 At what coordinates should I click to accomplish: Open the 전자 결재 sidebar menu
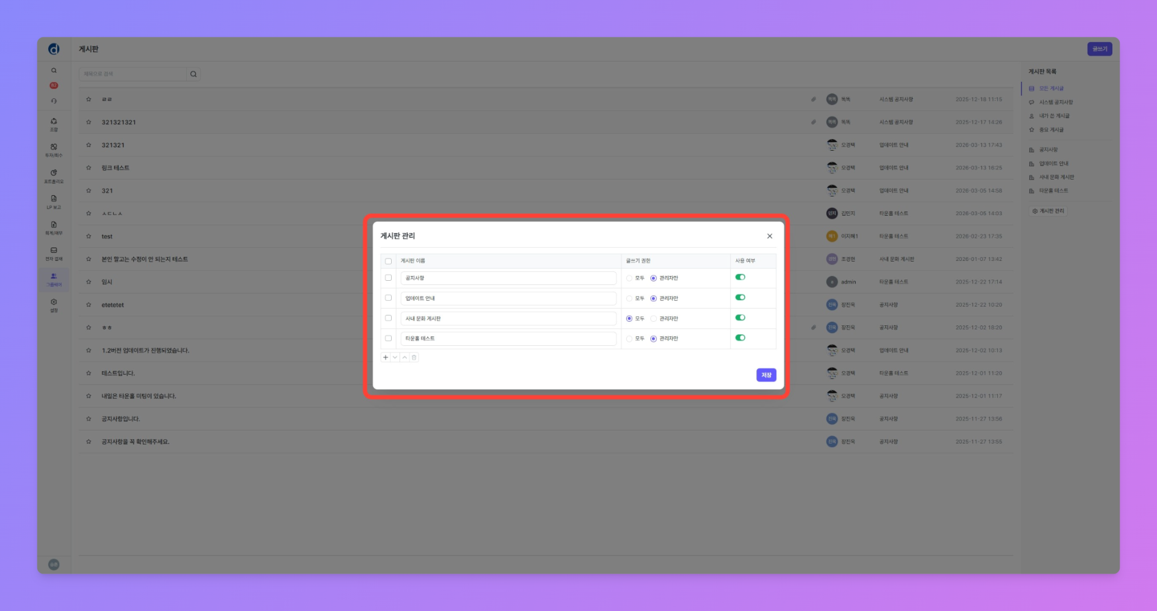pos(54,254)
